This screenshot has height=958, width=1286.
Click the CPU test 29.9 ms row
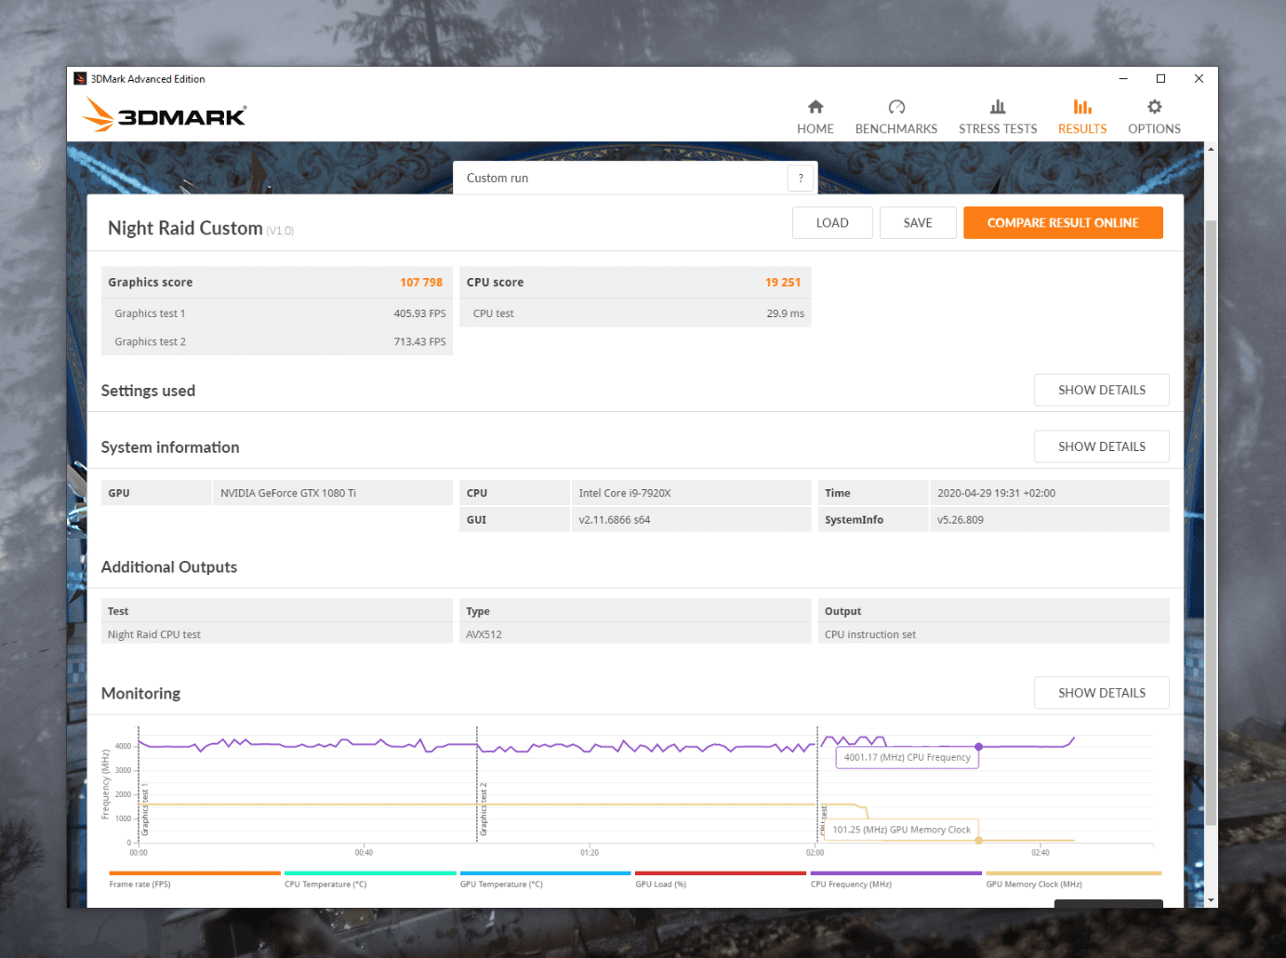tap(636, 313)
